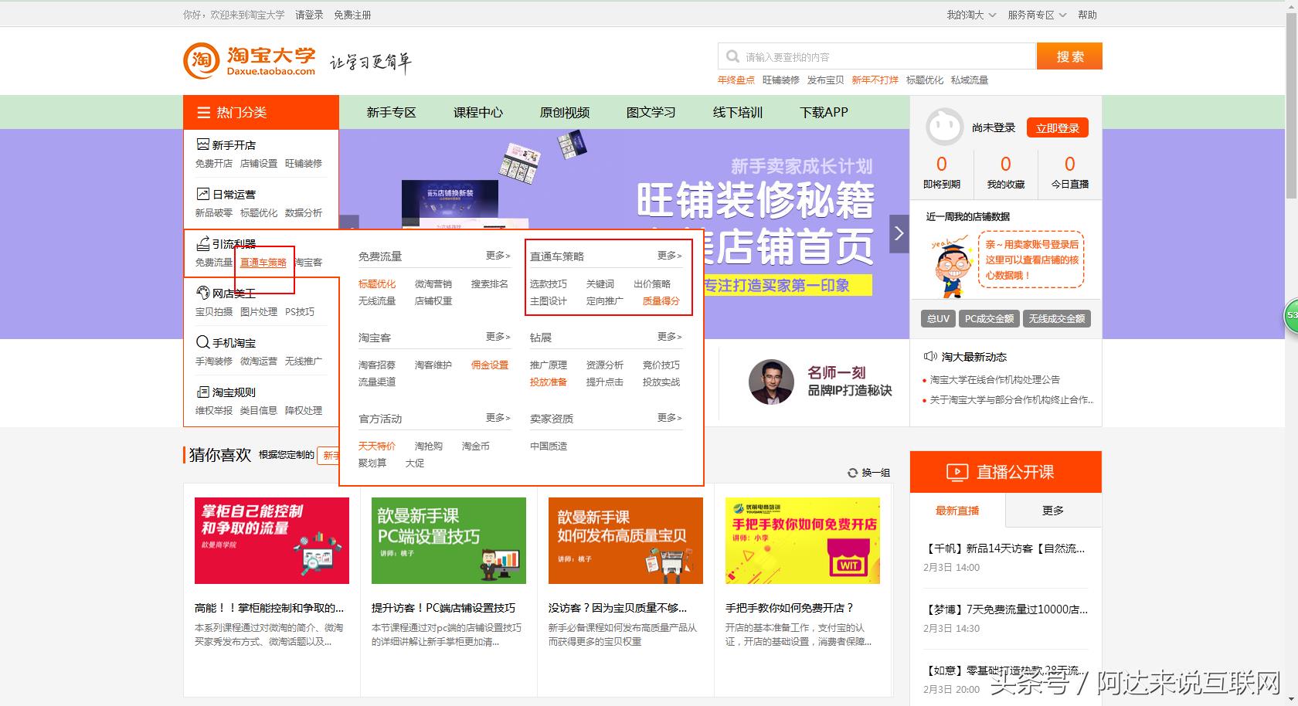Switch to 更多 tab in live panel
Screen dimensions: 1298x706
(x=1053, y=511)
